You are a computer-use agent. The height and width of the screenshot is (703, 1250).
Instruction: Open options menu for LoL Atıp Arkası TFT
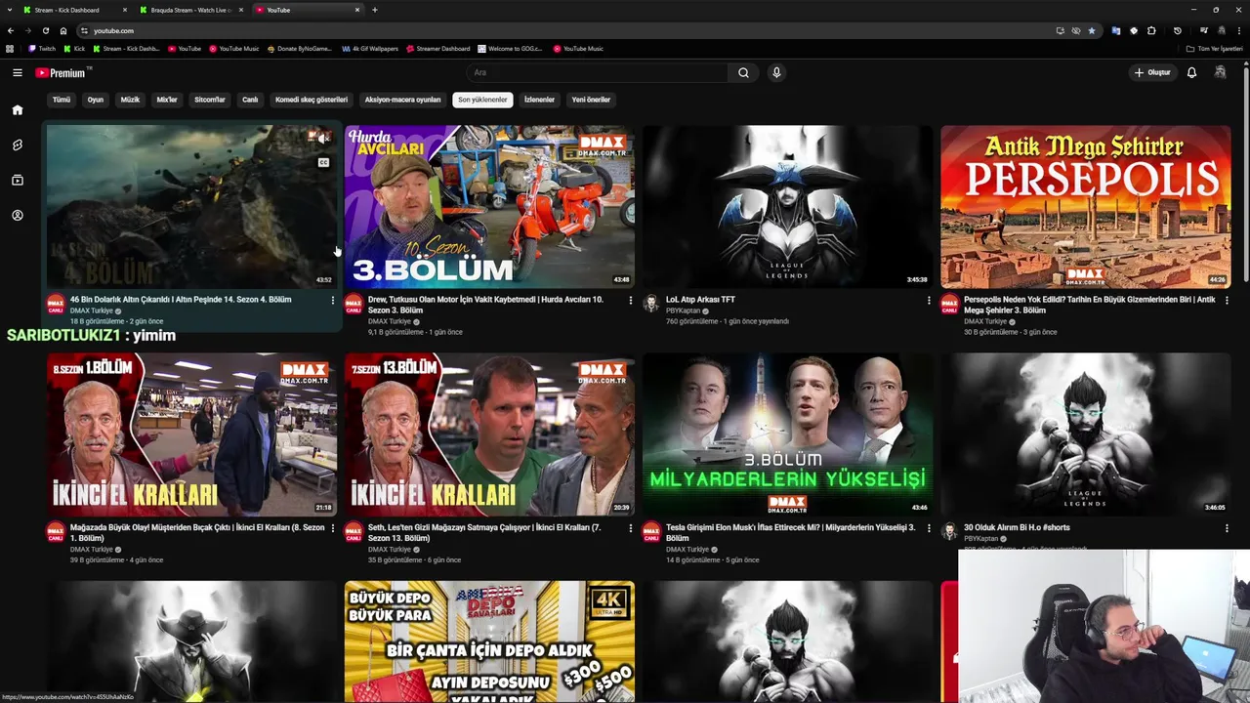click(929, 301)
